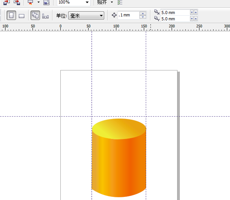The width and height of the screenshot is (230, 200).
Task: Click the duplicate distance X icon
Action: coord(157,12)
